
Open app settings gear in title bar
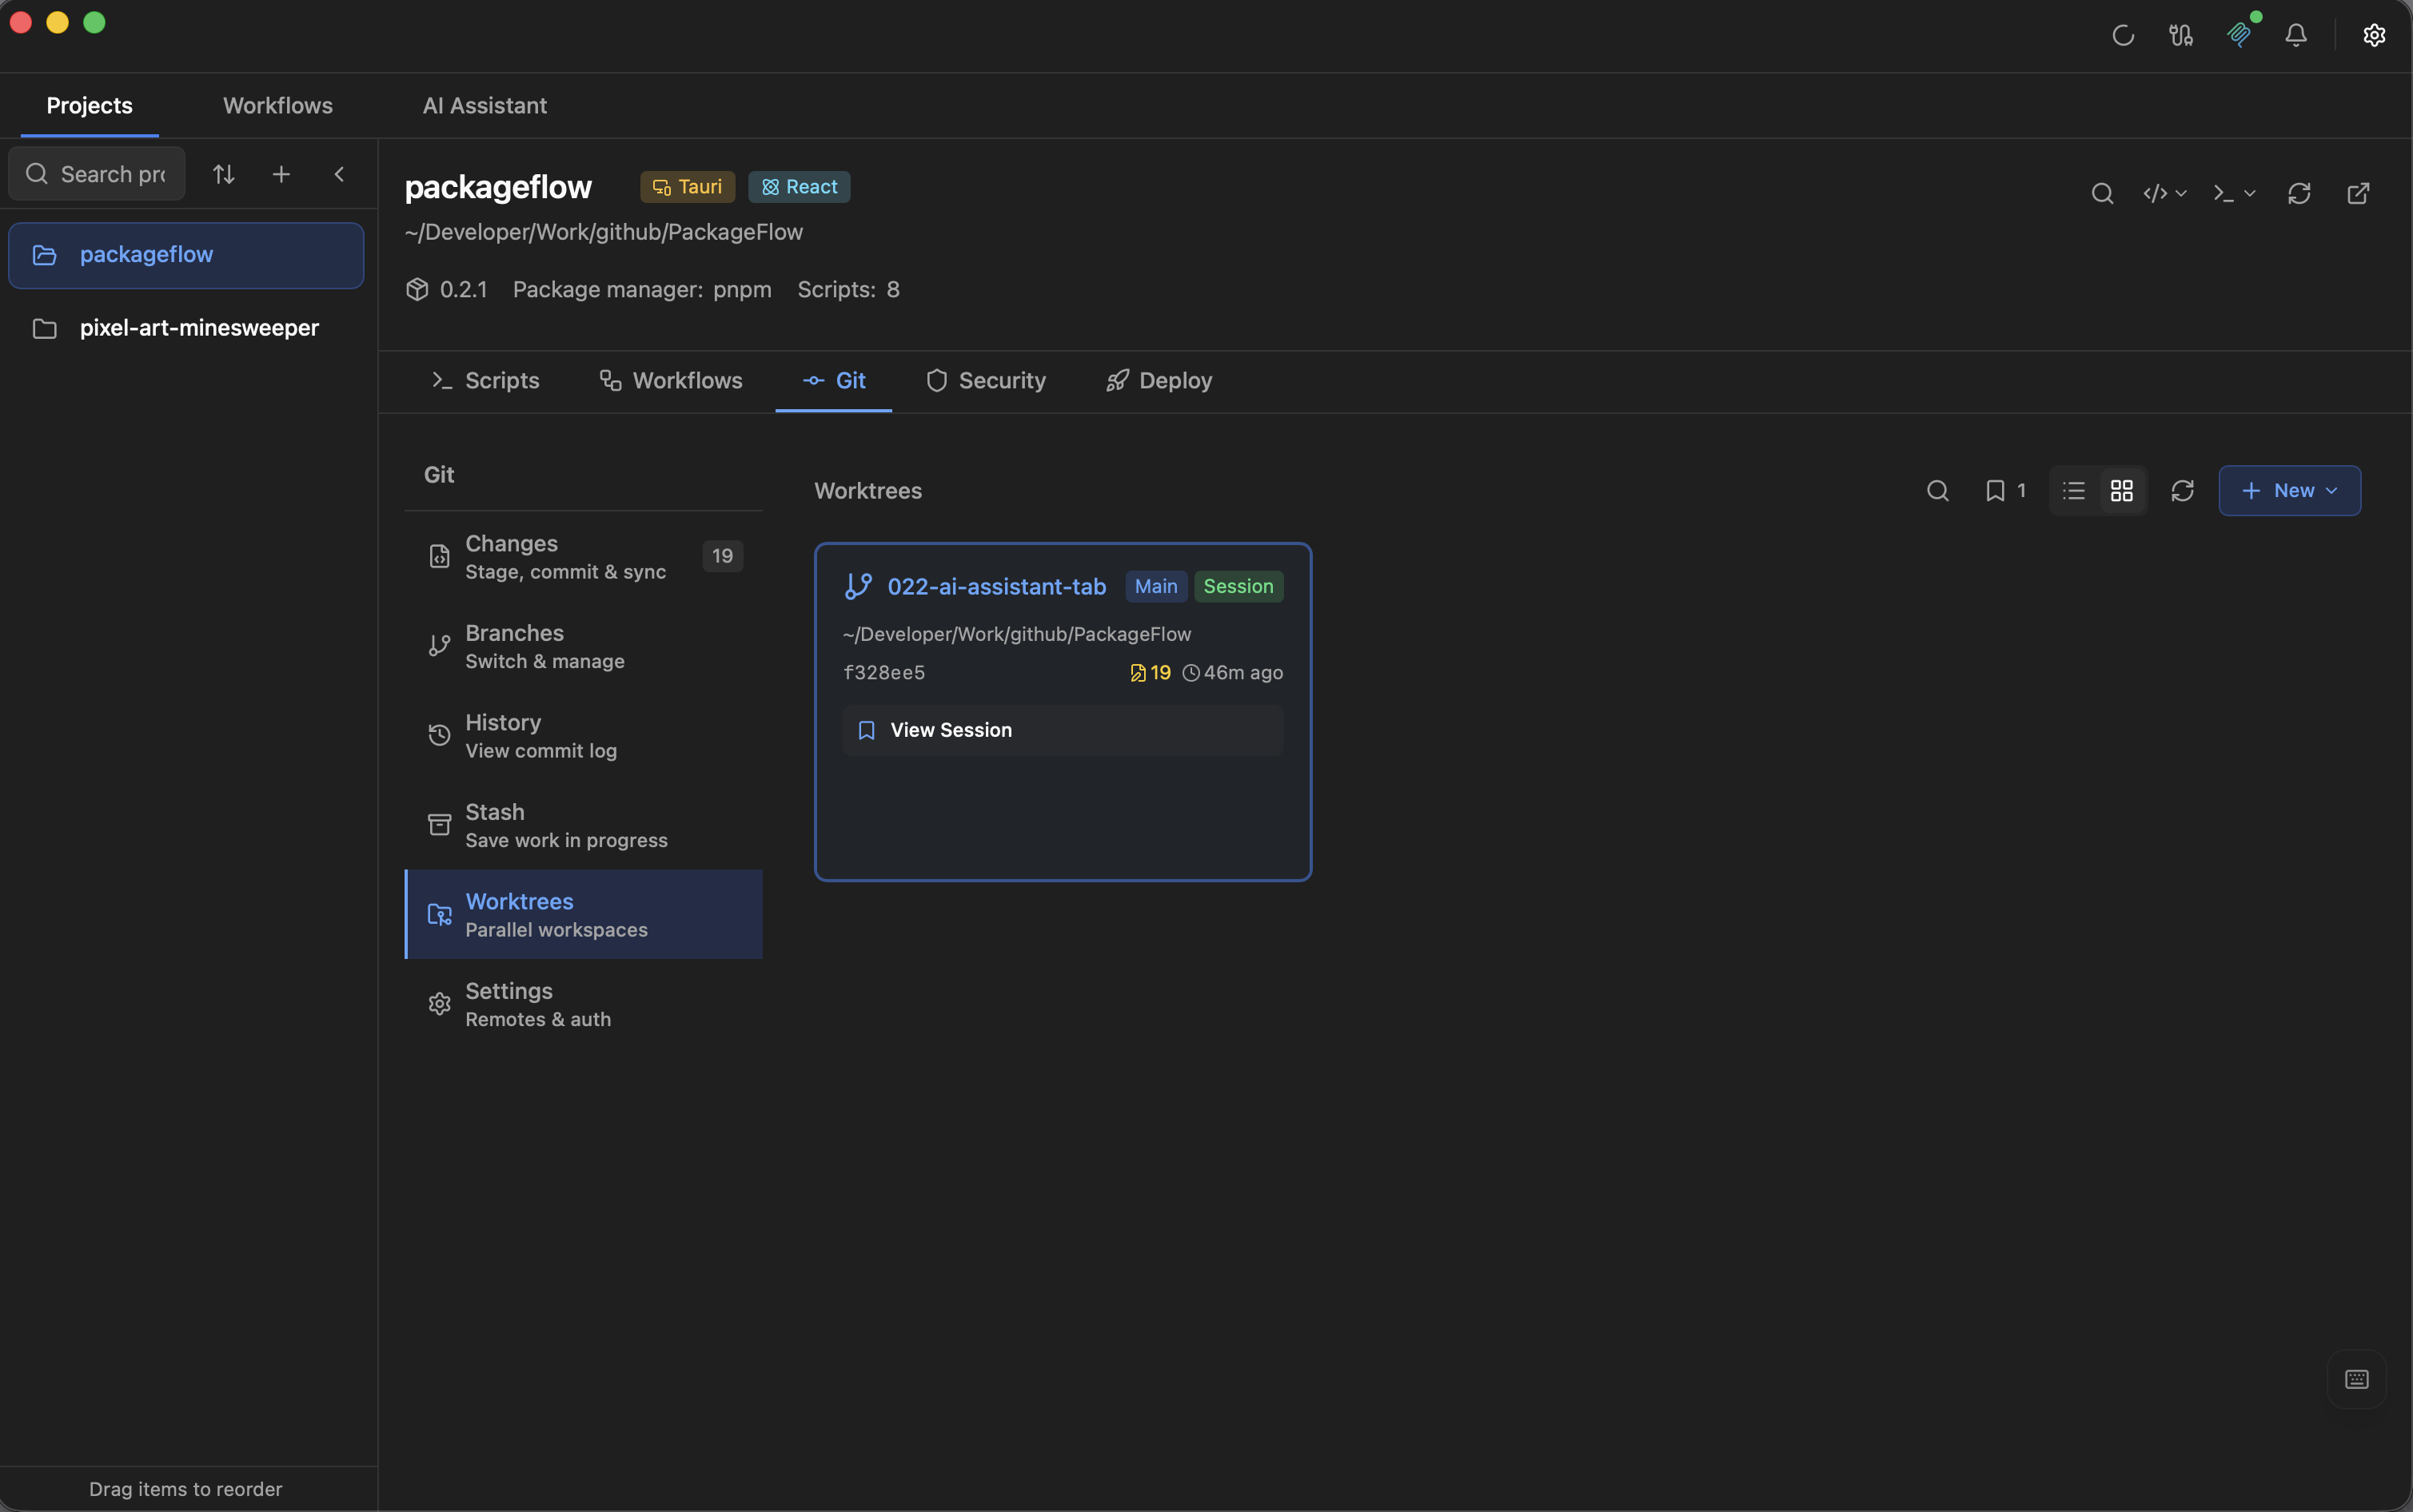pyautogui.click(x=2373, y=35)
